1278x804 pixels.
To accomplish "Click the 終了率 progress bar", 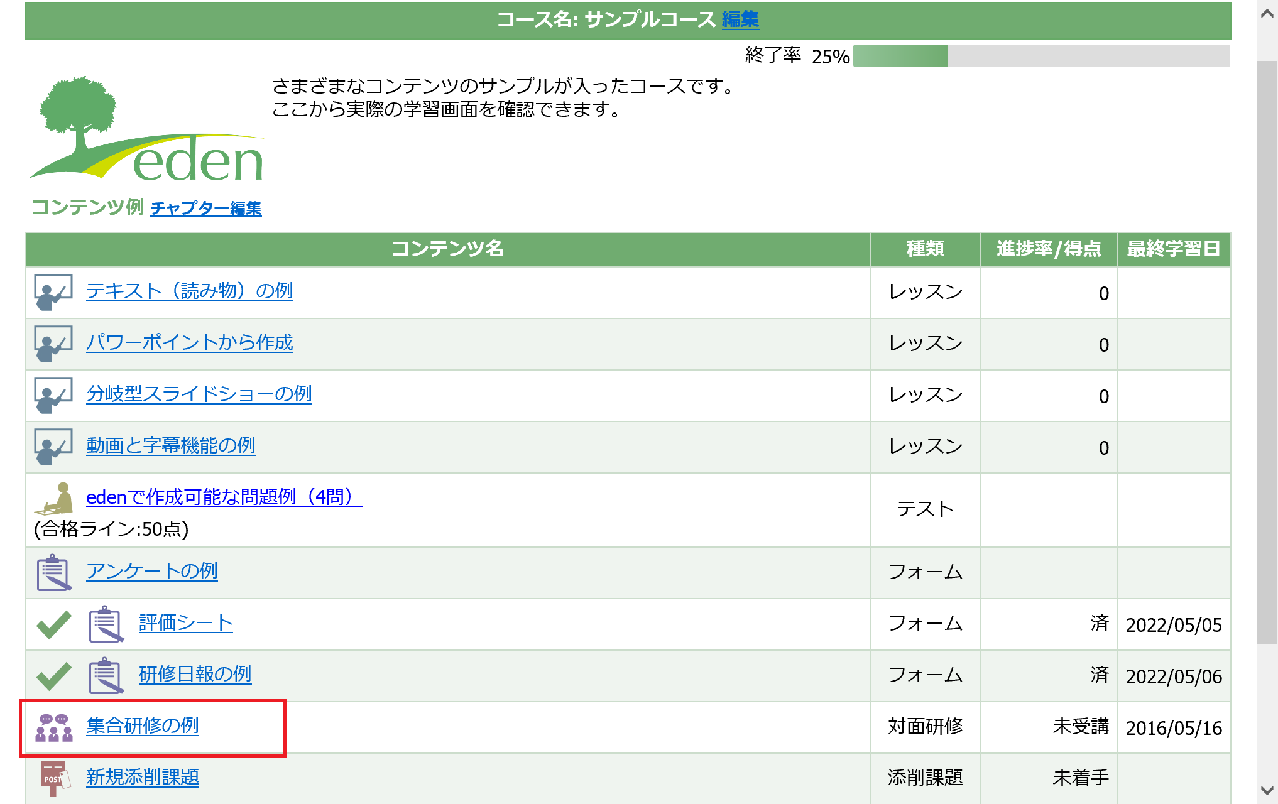I will (x=1041, y=56).
